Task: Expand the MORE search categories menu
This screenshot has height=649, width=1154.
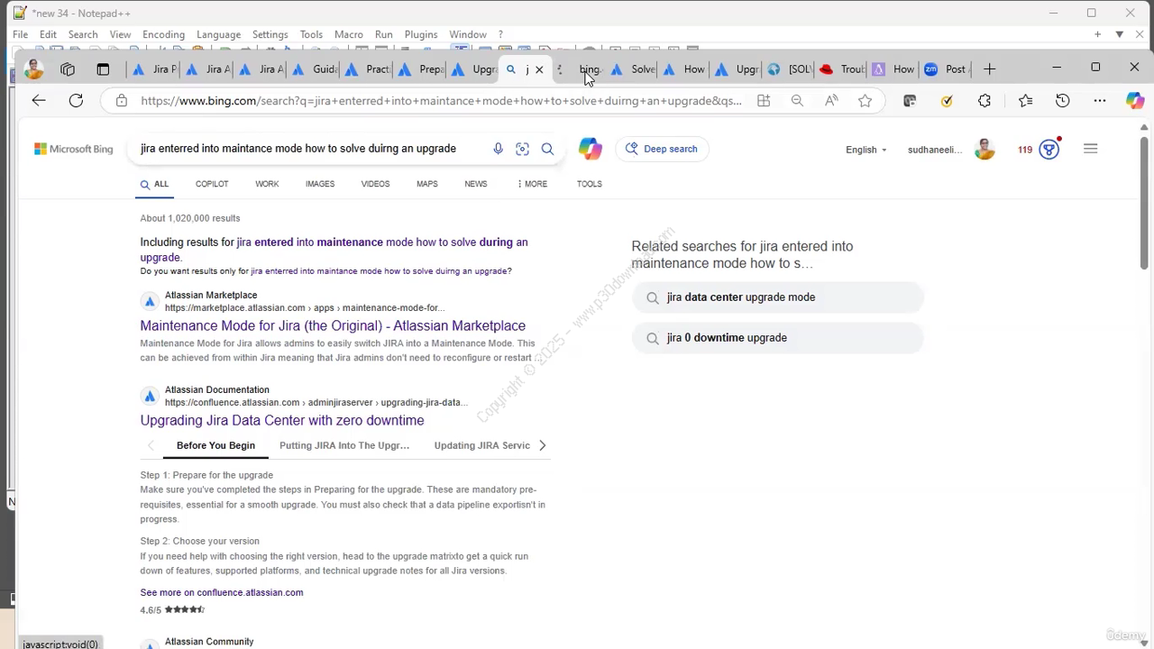Action: (532, 184)
